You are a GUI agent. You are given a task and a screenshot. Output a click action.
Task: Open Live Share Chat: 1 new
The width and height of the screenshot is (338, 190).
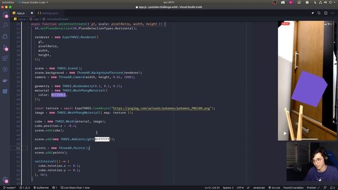click(x=75, y=188)
